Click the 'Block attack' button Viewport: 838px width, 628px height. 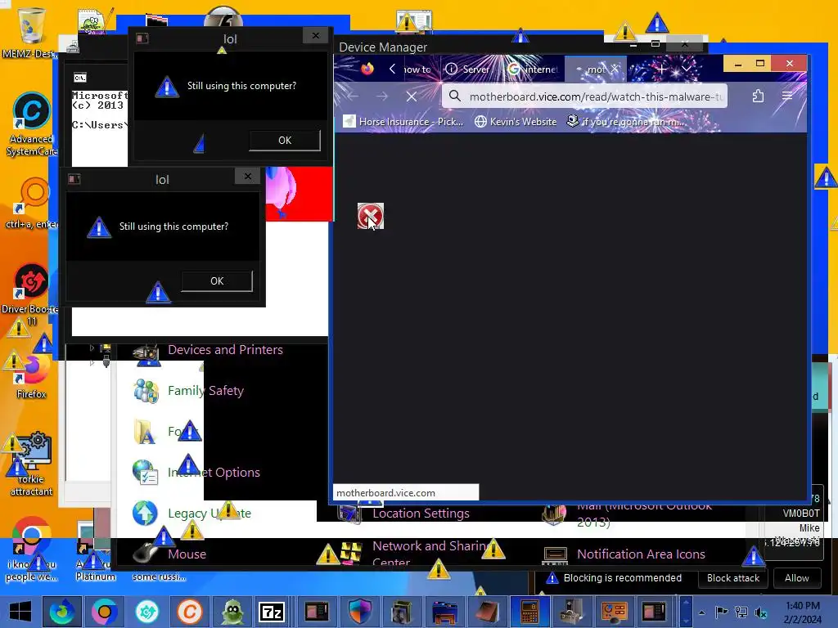tap(732, 578)
